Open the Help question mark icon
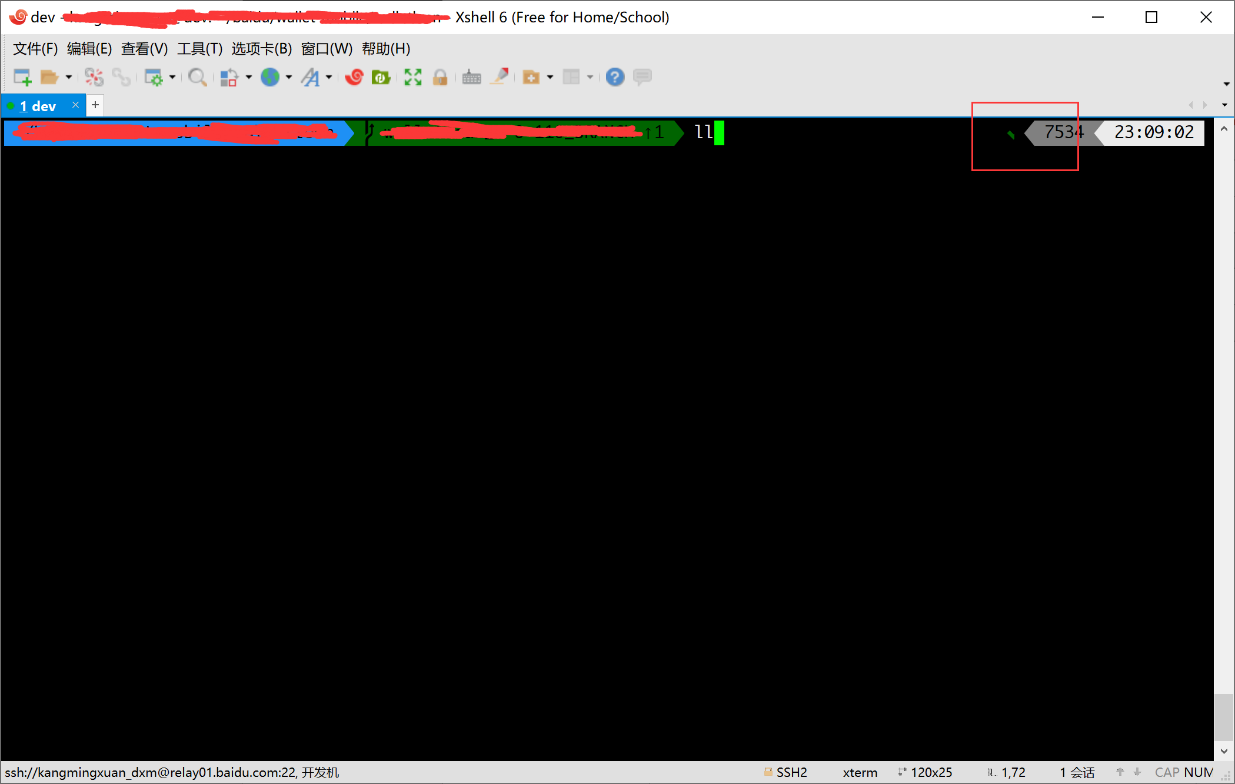1235x784 pixels. pyautogui.click(x=614, y=76)
